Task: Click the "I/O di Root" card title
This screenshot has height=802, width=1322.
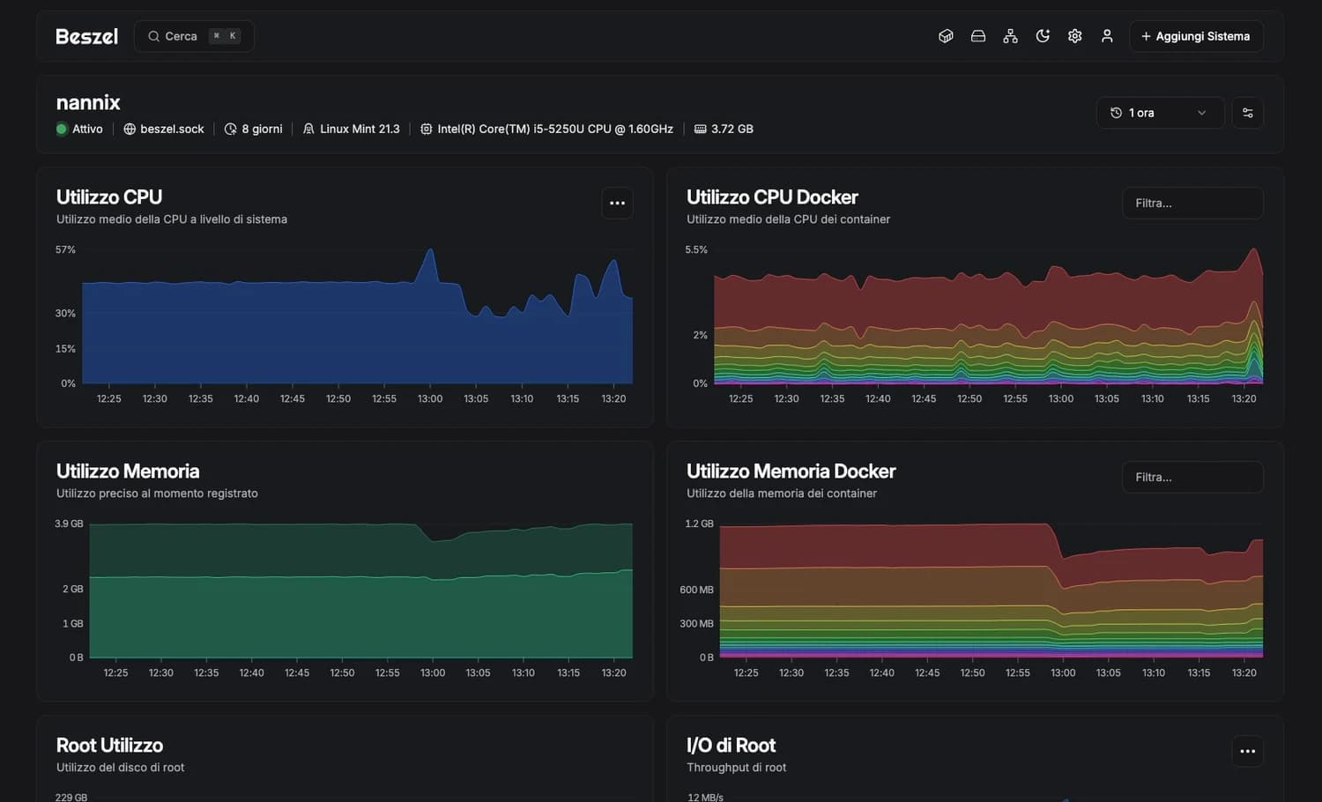Action: point(732,745)
